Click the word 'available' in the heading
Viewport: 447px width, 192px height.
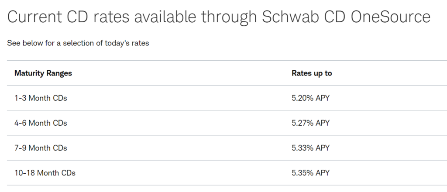165,17
